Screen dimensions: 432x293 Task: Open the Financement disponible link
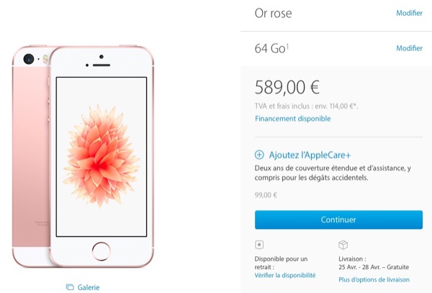[292, 119]
